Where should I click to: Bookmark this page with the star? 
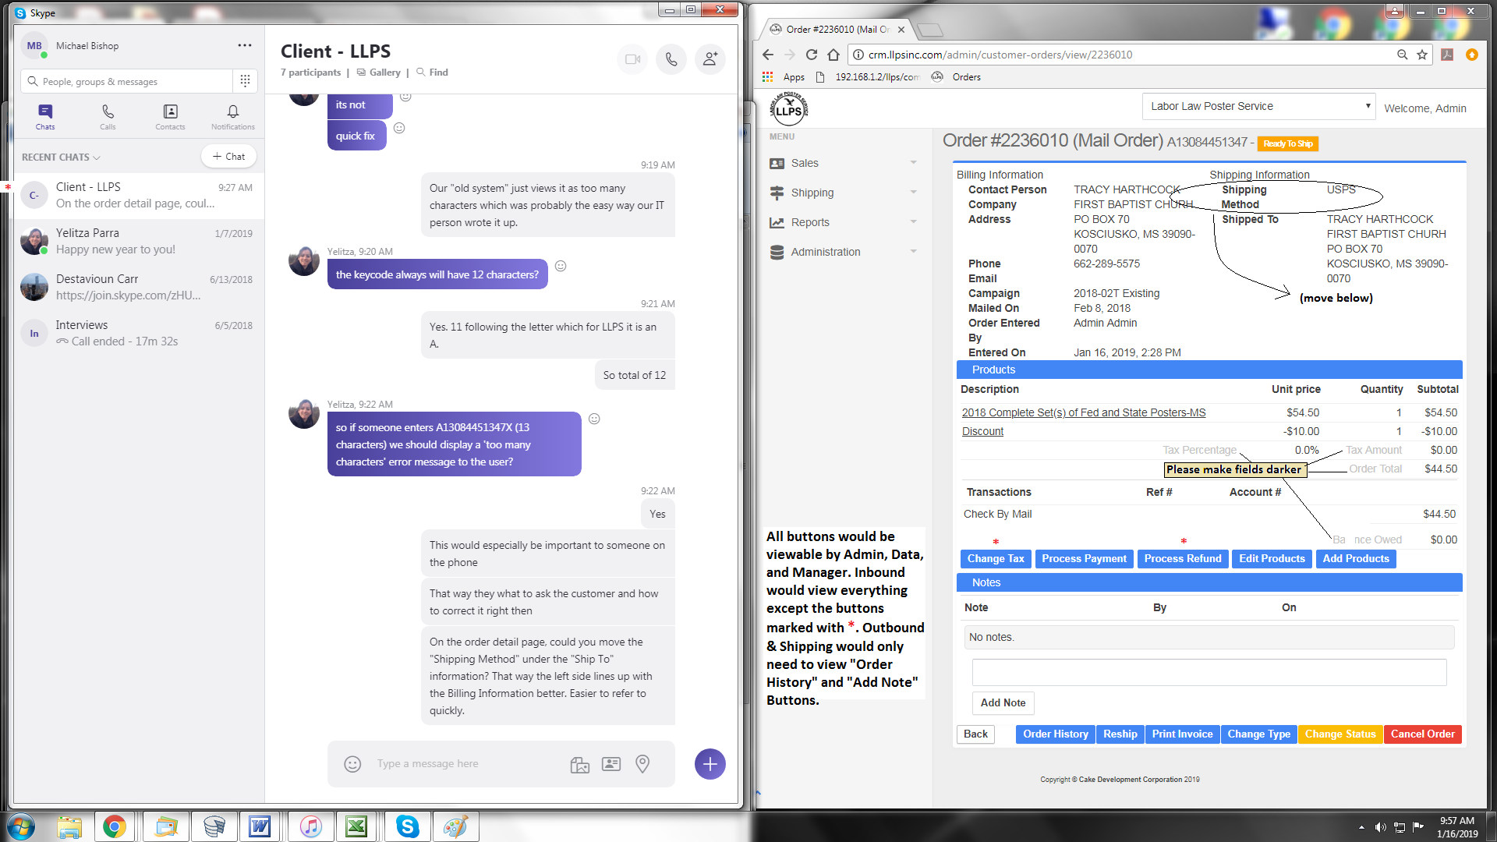click(x=1422, y=55)
